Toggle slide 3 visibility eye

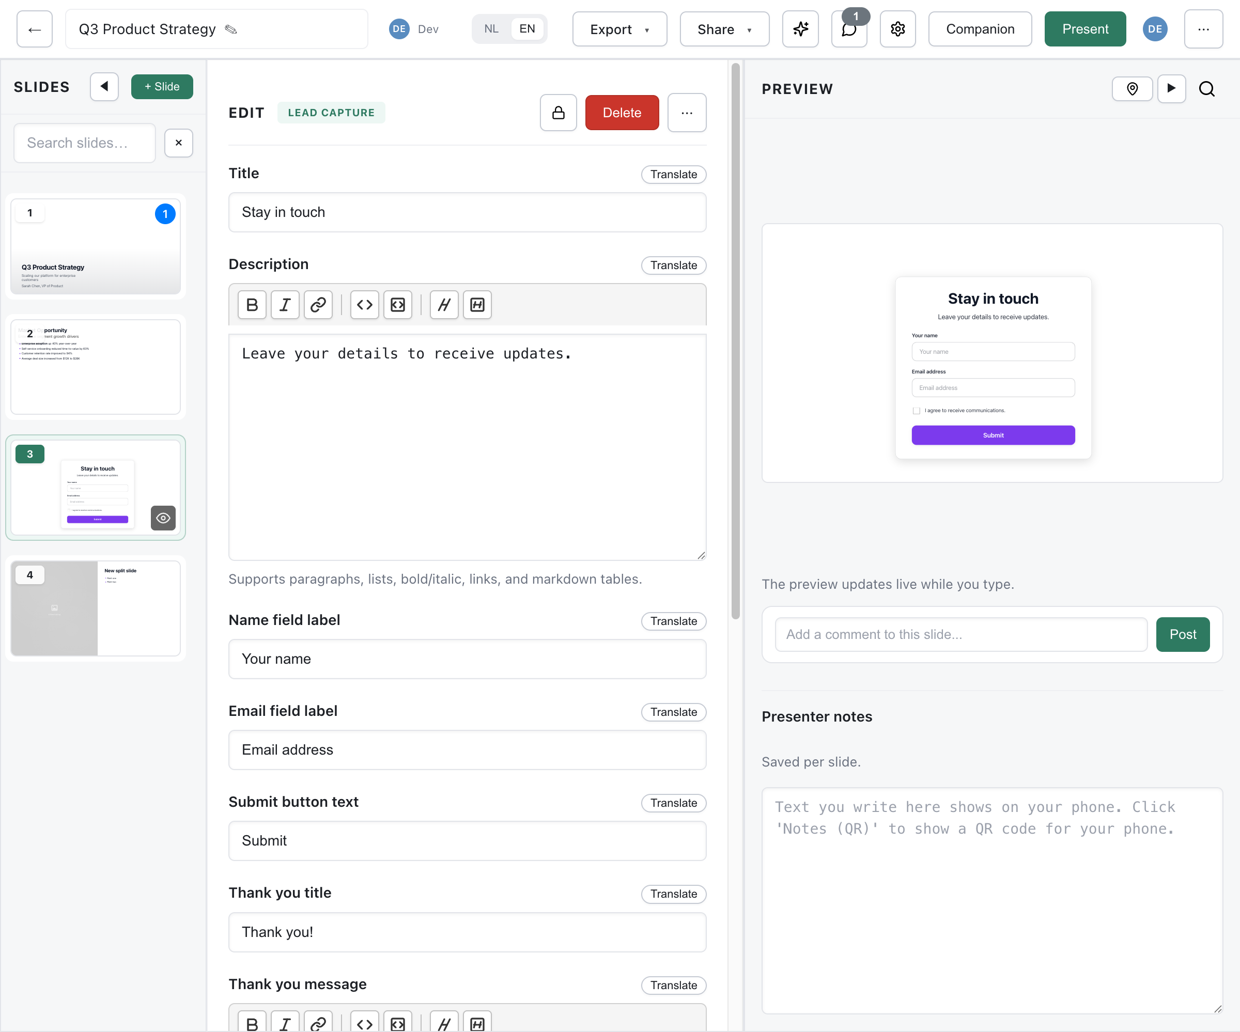click(x=163, y=518)
